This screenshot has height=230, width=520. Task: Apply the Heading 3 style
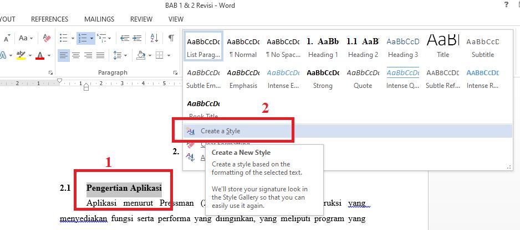pyautogui.click(x=403, y=46)
